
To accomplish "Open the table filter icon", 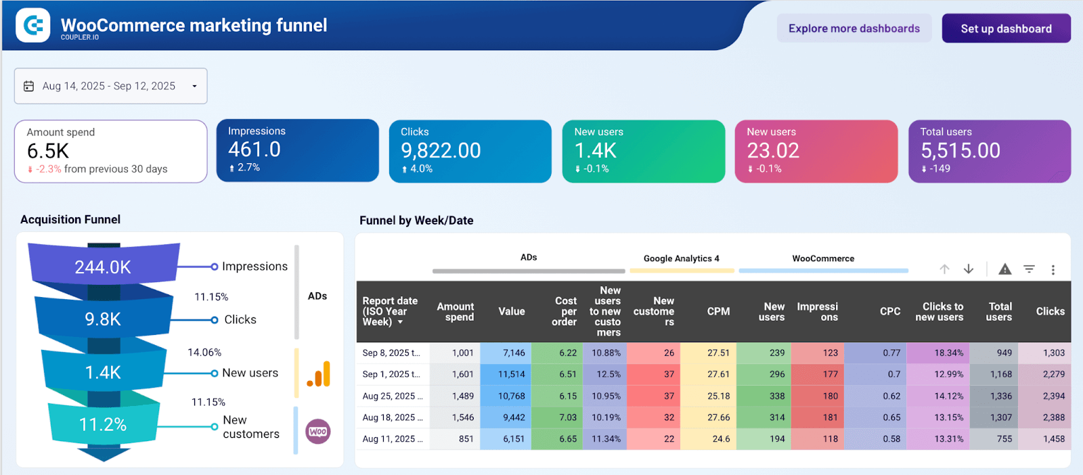I will [1029, 269].
